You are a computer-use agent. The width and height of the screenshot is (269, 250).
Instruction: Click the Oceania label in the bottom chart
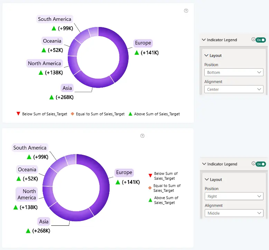pyautogui.click(x=27, y=170)
